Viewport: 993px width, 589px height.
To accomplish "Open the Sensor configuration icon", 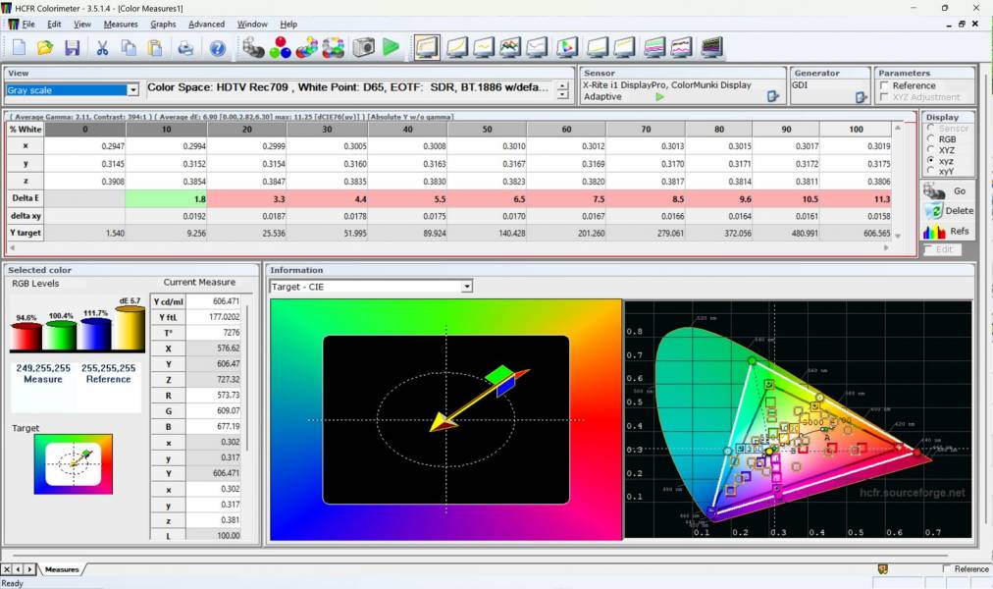I will click(x=773, y=96).
